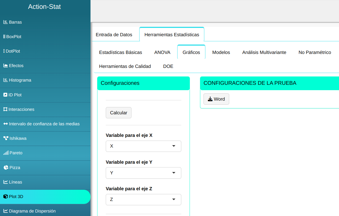Select the BoxPlot sidebar icon

pyautogui.click(x=4, y=37)
